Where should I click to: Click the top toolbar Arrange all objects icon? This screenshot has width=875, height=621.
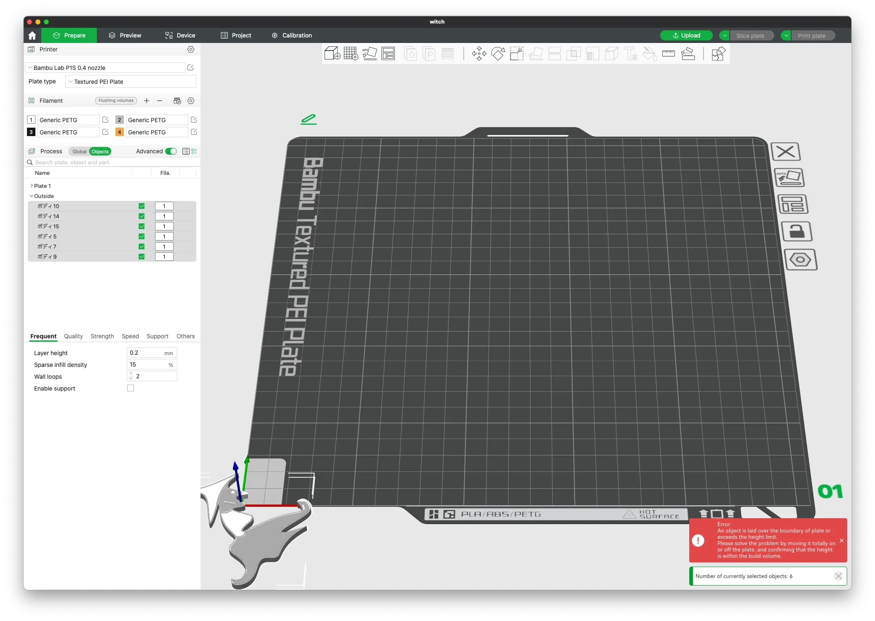point(388,54)
